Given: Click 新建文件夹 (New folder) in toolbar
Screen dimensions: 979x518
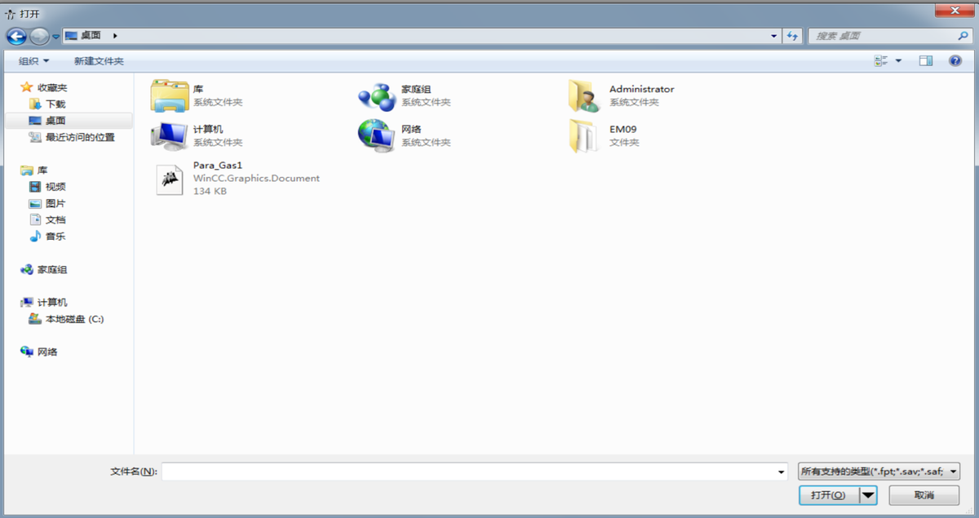Looking at the screenshot, I should tap(99, 61).
